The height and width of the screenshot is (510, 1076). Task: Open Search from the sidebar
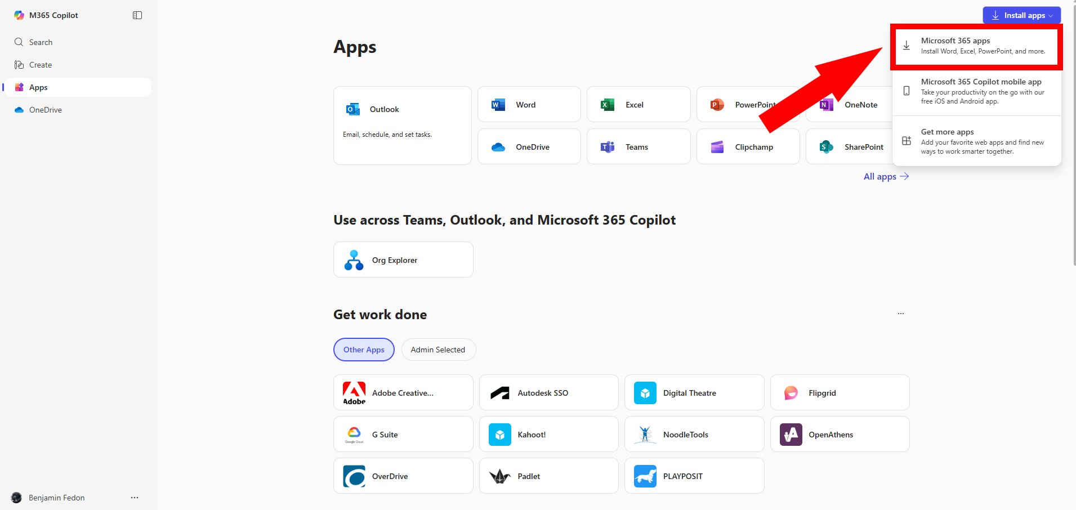[78, 42]
